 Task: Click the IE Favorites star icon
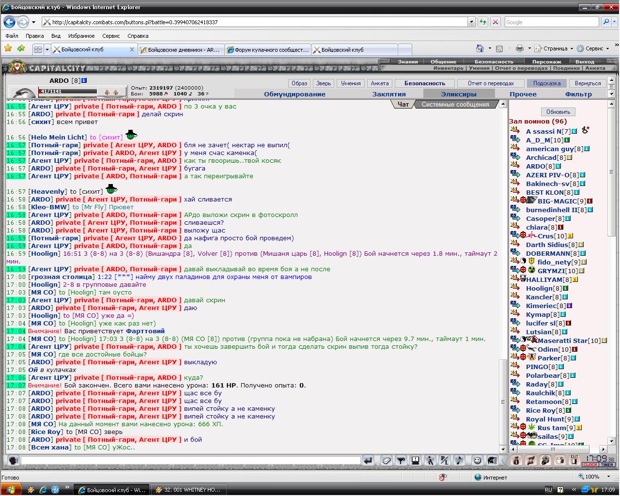coord(8,48)
